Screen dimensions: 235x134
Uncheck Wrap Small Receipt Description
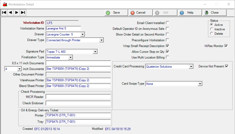point(167,46)
